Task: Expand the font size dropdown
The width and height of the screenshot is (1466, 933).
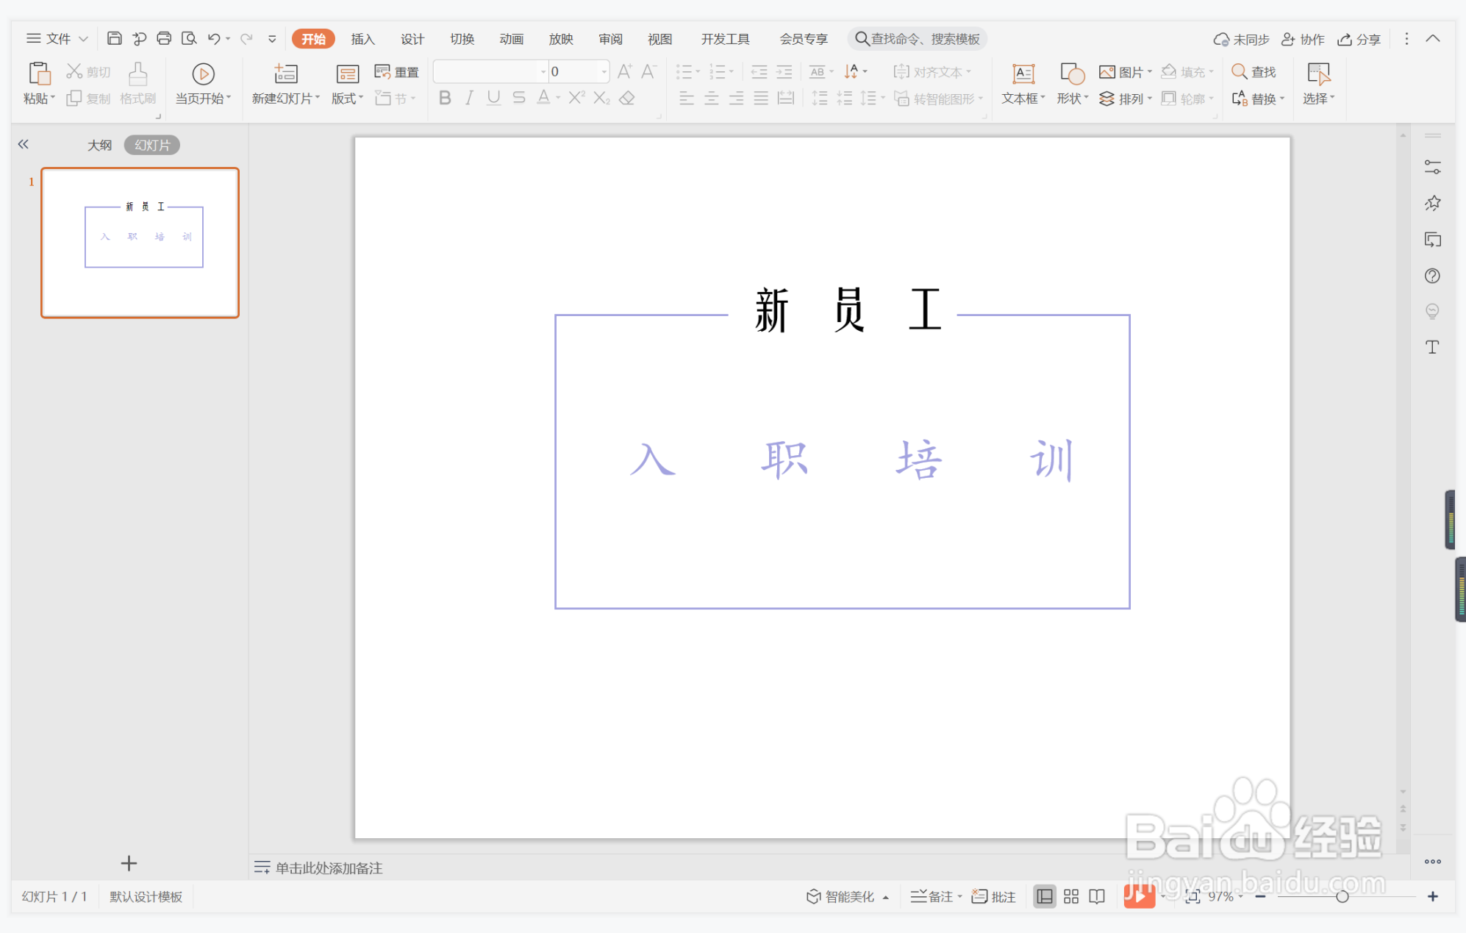Action: tap(604, 71)
